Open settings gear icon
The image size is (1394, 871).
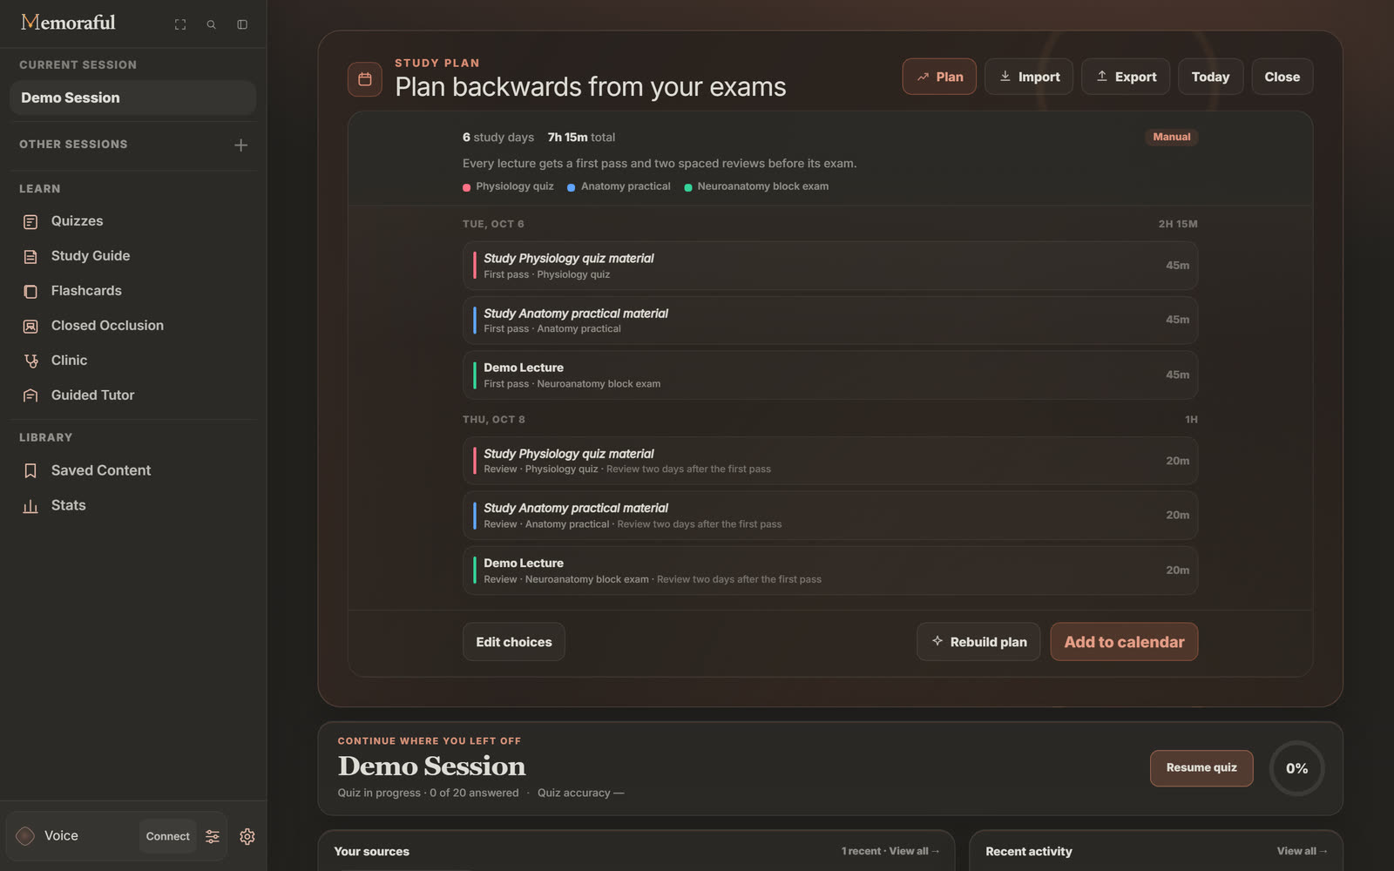click(247, 836)
